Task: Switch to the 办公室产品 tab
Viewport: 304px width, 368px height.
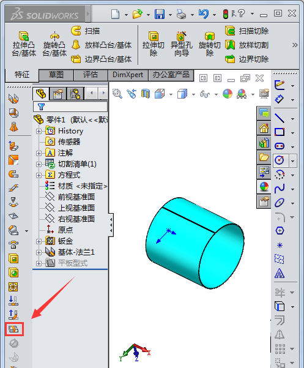Action: 171,75
